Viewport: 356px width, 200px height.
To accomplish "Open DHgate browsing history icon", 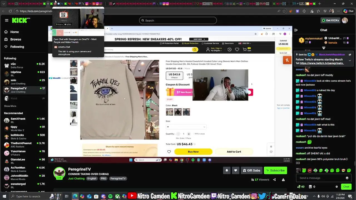I will pos(229,49).
